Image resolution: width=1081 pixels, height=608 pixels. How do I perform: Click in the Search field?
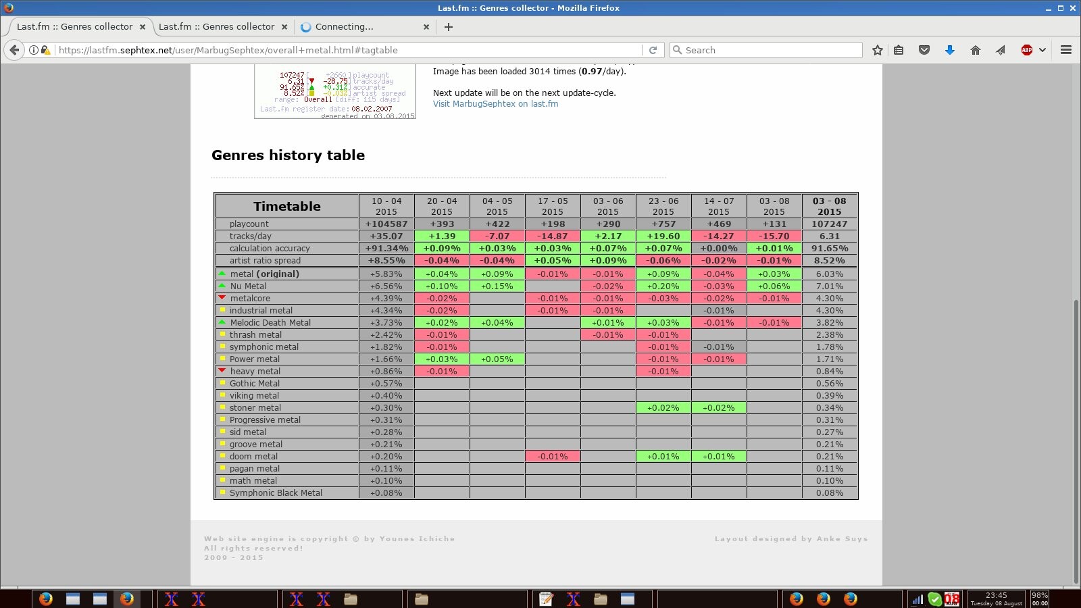[x=770, y=50]
